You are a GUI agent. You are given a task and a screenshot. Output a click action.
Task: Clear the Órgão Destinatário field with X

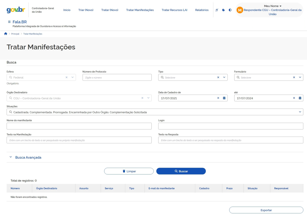coord(142,98)
